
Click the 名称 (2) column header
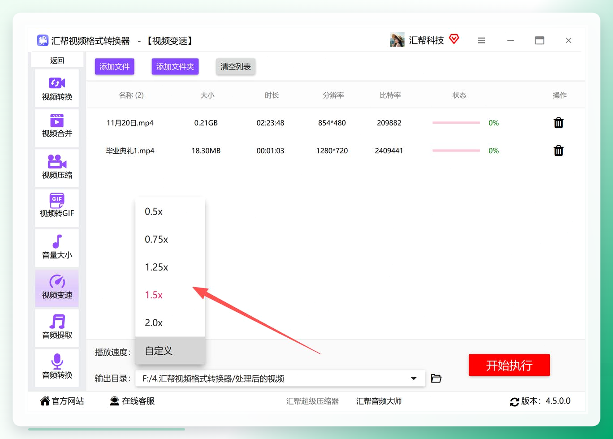[131, 95]
